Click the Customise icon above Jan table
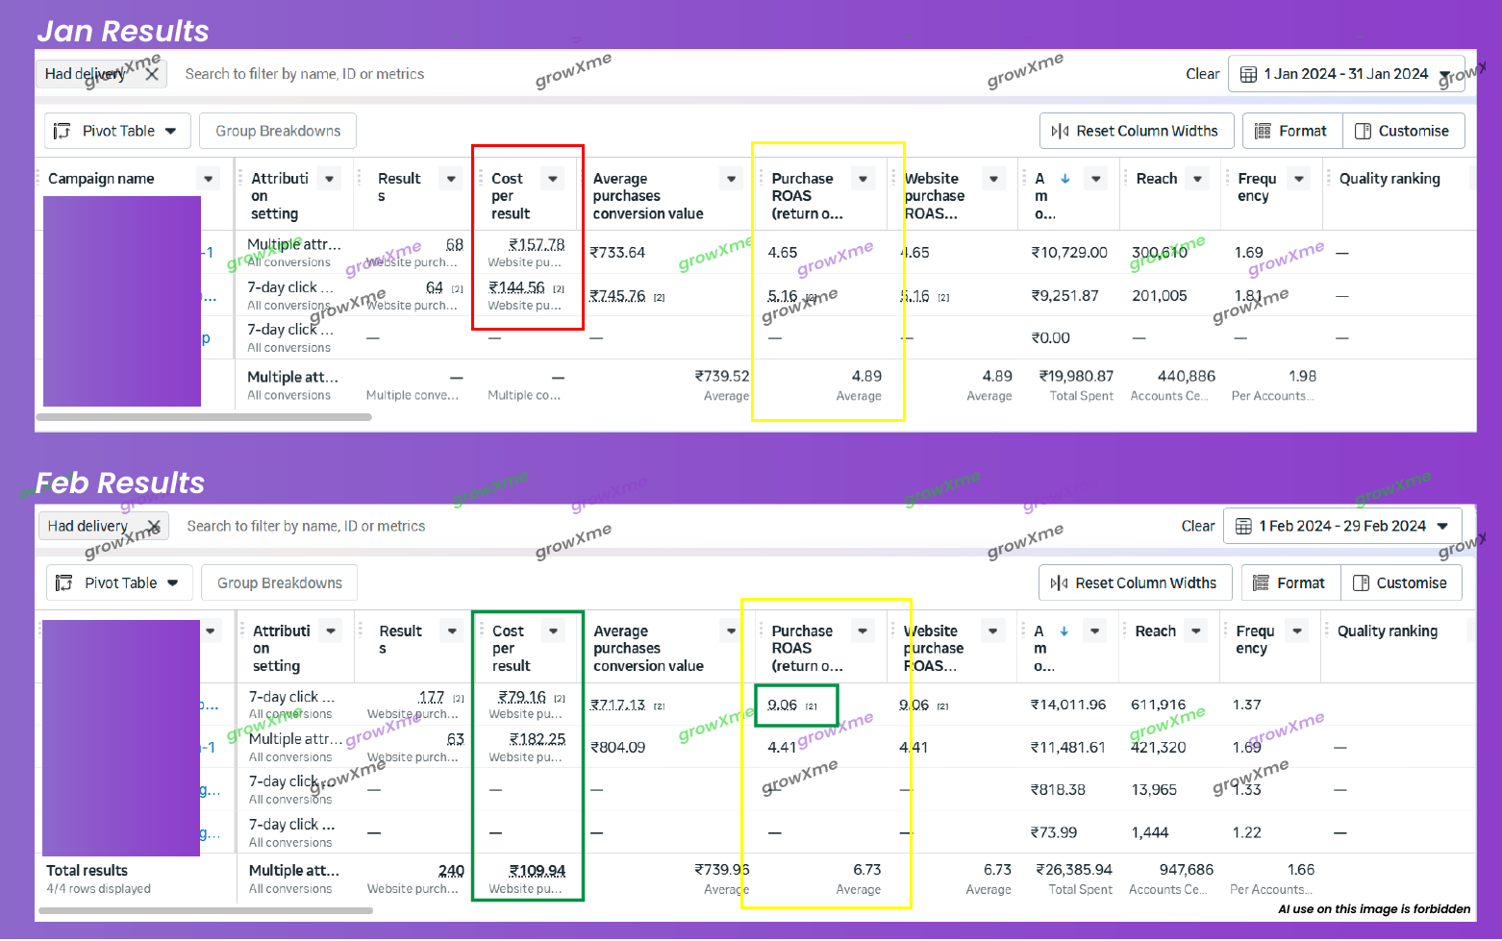The width and height of the screenshot is (1502, 941). 1363,130
